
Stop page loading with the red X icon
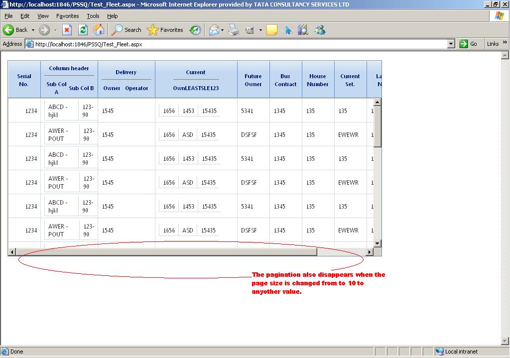pos(67,30)
